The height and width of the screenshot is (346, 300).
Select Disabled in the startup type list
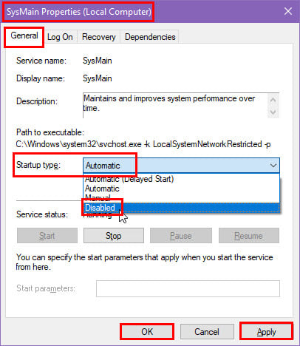(181, 208)
